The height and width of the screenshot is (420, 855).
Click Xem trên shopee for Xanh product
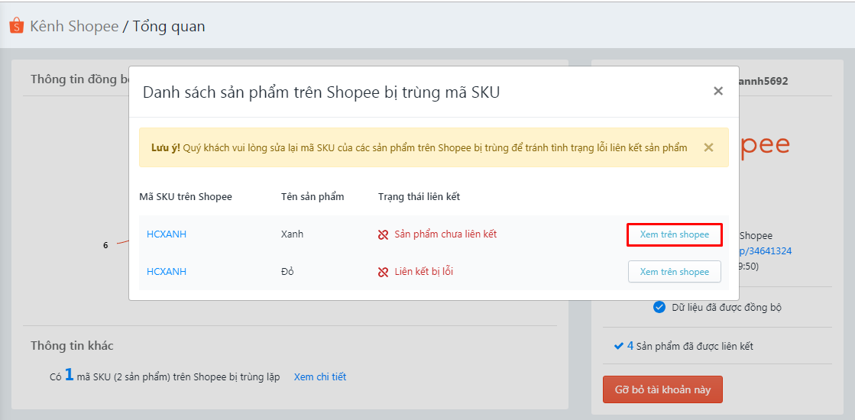tap(675, 234)
